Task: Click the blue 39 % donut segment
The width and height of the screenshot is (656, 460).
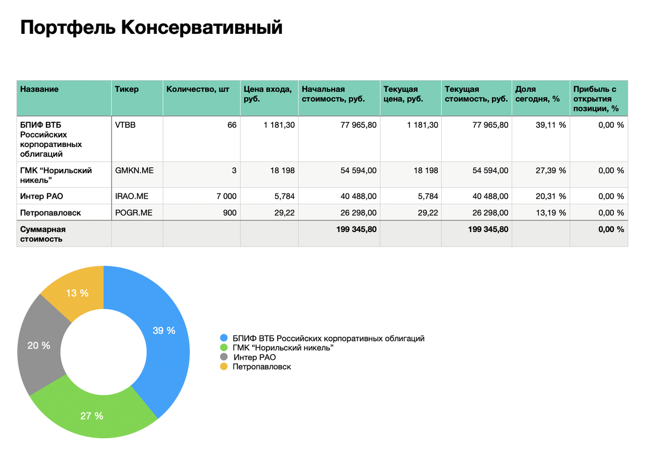Action: [164, 331]
